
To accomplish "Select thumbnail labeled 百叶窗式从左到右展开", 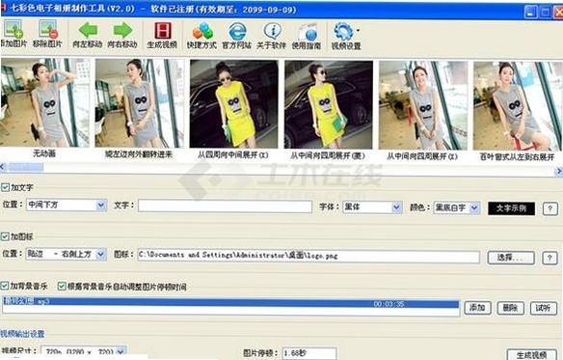I will 518,106.
